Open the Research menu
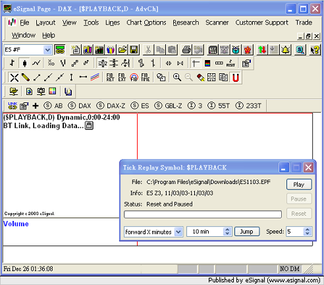The image size is (324, 285). 186,22
